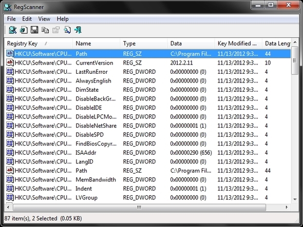Click the icon of the ISAAddr row
This screenshot has height=227, width=303.
click(10, 153)
